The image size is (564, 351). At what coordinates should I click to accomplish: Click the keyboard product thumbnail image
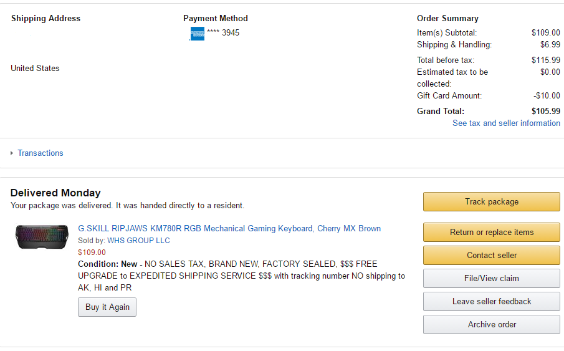coord(42,237)
